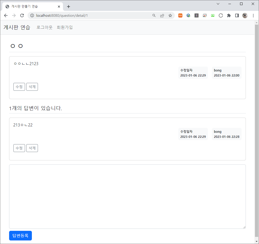259x244 pixels.
Task: Click the address bar URL
Action: click(x=62, y=15)
